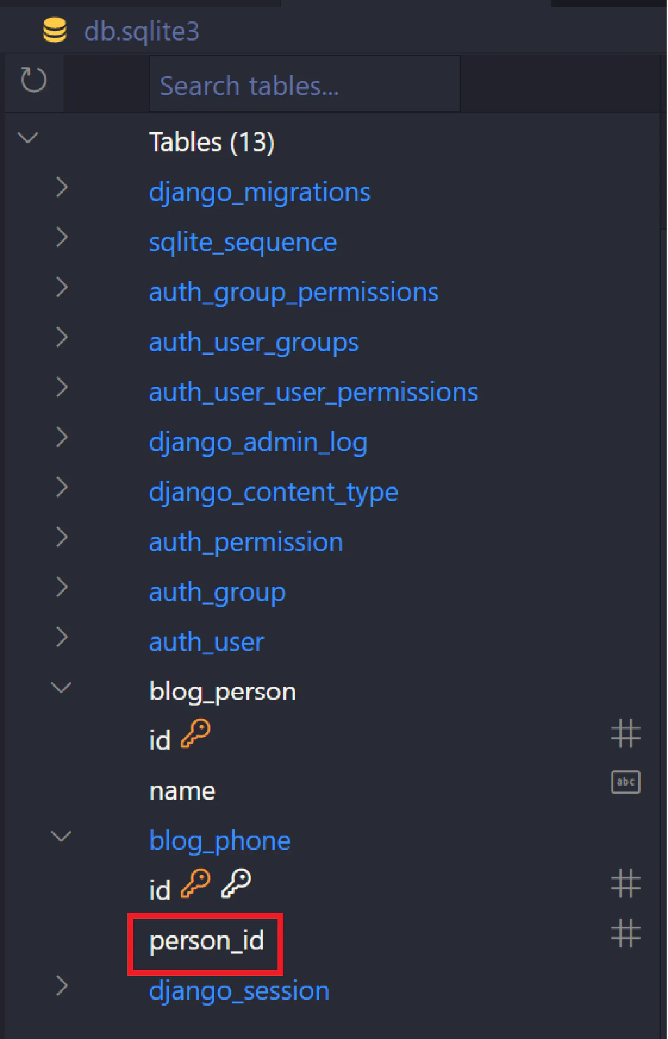Select the person_id column

[x=207, y=941]
